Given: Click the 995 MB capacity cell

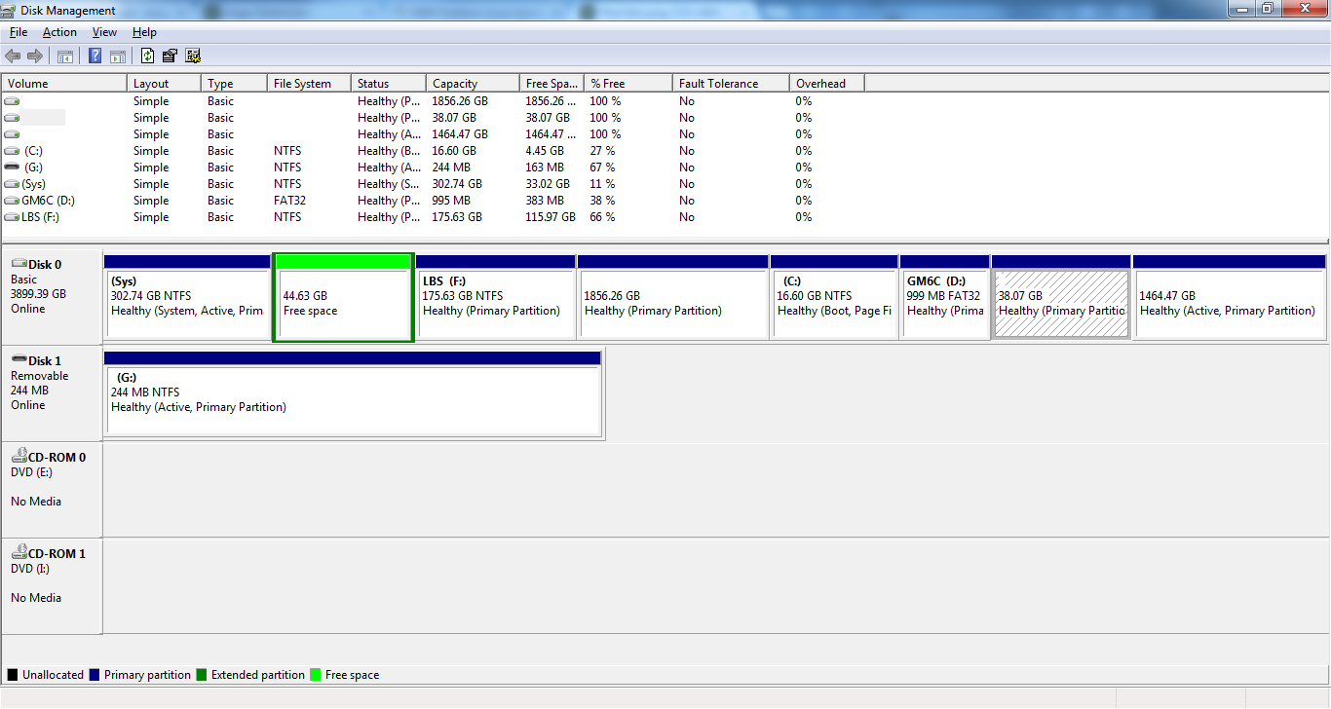Looking at the screenshot, I should point(451,201).
